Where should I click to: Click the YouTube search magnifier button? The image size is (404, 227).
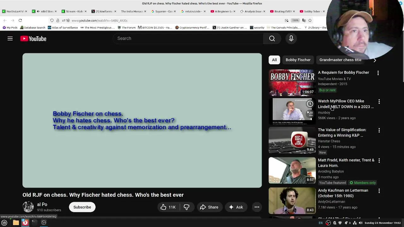point(272,38)
